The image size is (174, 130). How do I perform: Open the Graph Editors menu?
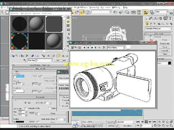(81, 7)
